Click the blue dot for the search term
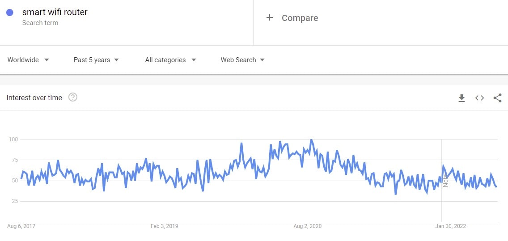This screenshot has height=241, width=508. click(x=10, y=13)
